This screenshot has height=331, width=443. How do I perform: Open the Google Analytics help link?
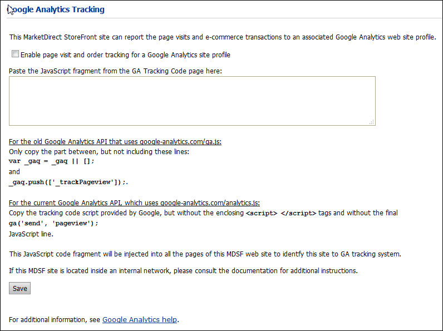[140, 319]
